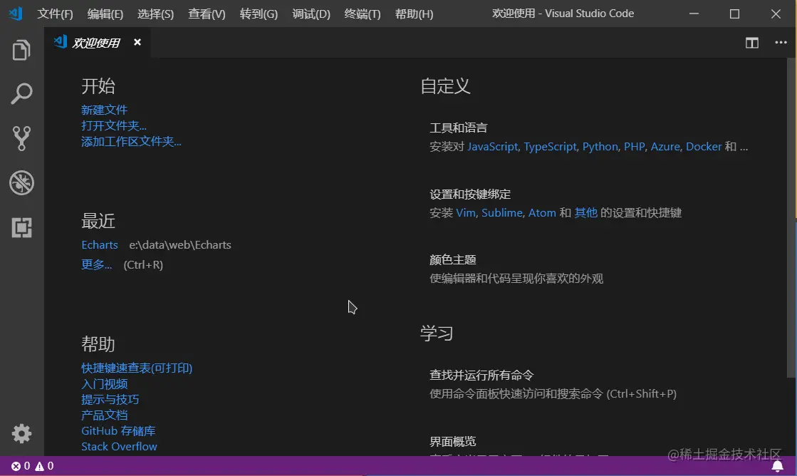Click the notifications bell in status bar
797x476 pixels.
(x=777, y=466)
